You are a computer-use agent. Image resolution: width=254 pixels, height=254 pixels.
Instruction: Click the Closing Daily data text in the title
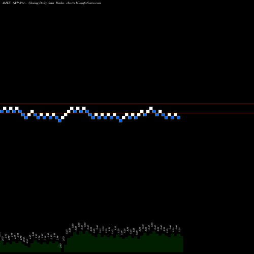41,3
